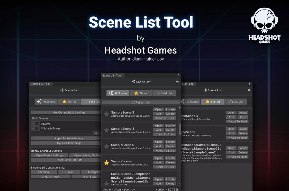Switch to Build List tab in center panel
The width and height of the screenshot is (289, 191).
164,93
